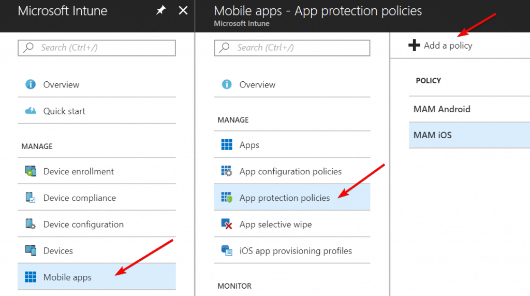Click the pin icon in Intune header
The image size is (530, 296).
(x=161, y=11)
